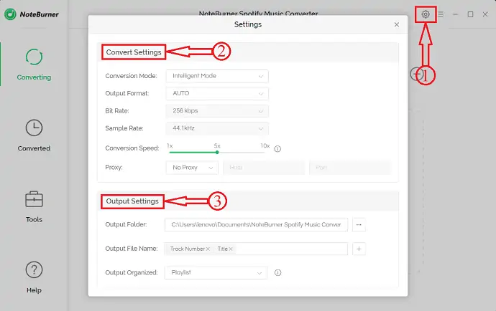The image size is (496, 311).
Task: Remove the Title tag
Action: tap(231, 249)
